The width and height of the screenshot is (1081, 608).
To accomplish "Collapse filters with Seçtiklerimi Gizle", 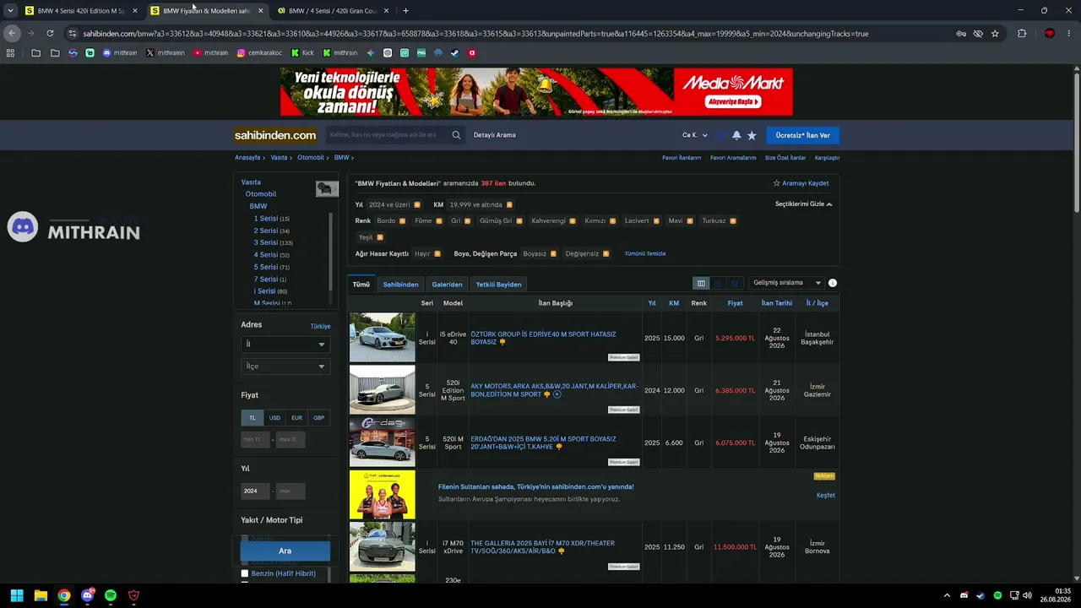I will [803, 204].
